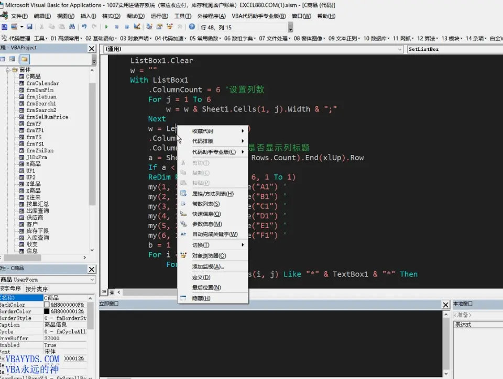This screenshot has width=503, height=379.
Task: Switch to 按字母序 properties tab
Action: [10, 288]
